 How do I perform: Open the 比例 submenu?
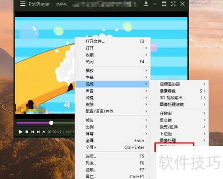(x=113, y=127)
